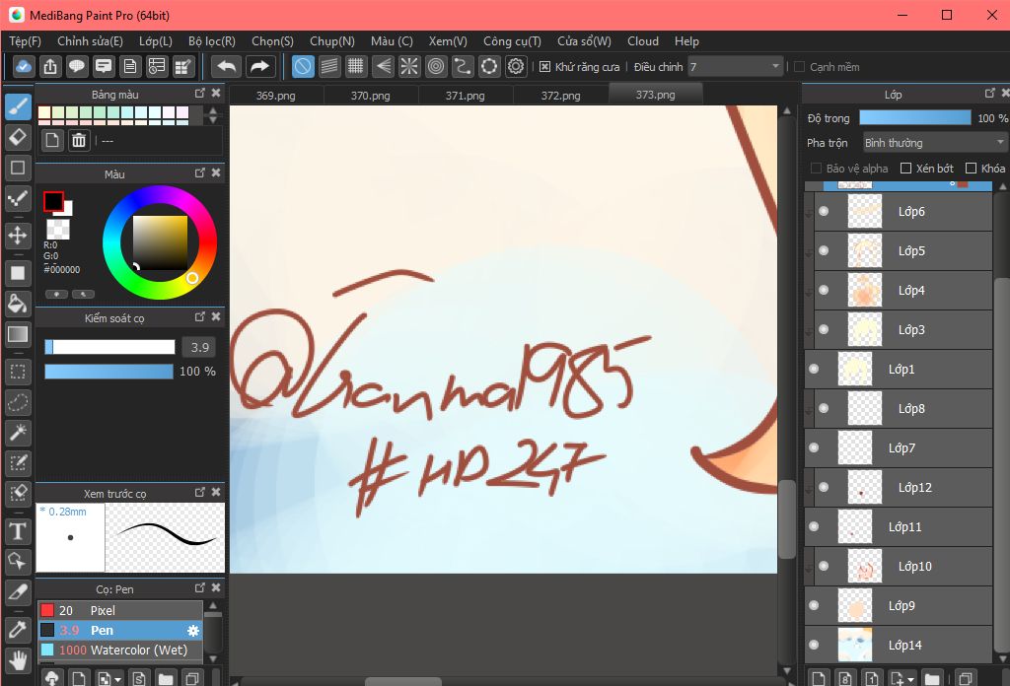Hide layer Lớp6

[x=824, y=211]
